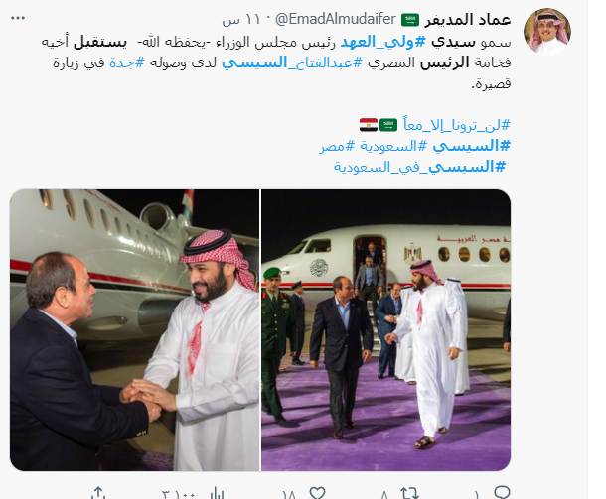Open hashtag #السيسي_في_السعودية
Viewport: 606px width, 499px height.
coord(419,167)
